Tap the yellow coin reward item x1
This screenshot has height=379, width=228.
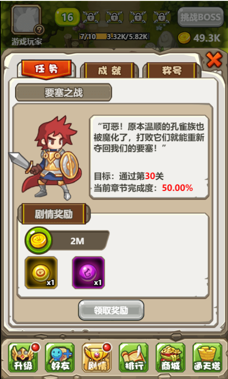41,273
